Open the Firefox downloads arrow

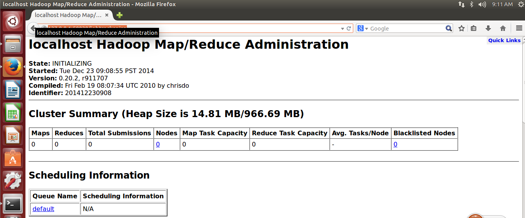(x=488, y=28)
